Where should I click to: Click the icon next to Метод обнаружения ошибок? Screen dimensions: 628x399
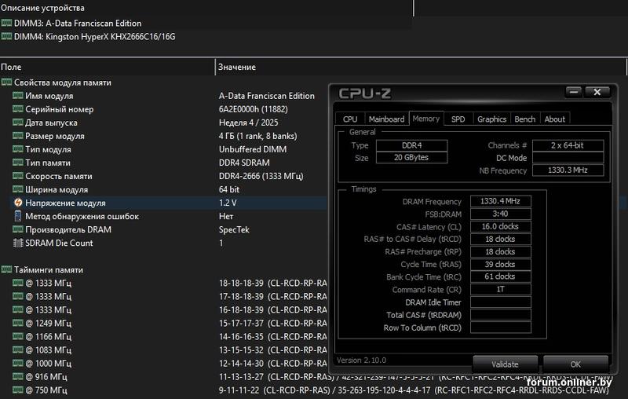point(18,216)
